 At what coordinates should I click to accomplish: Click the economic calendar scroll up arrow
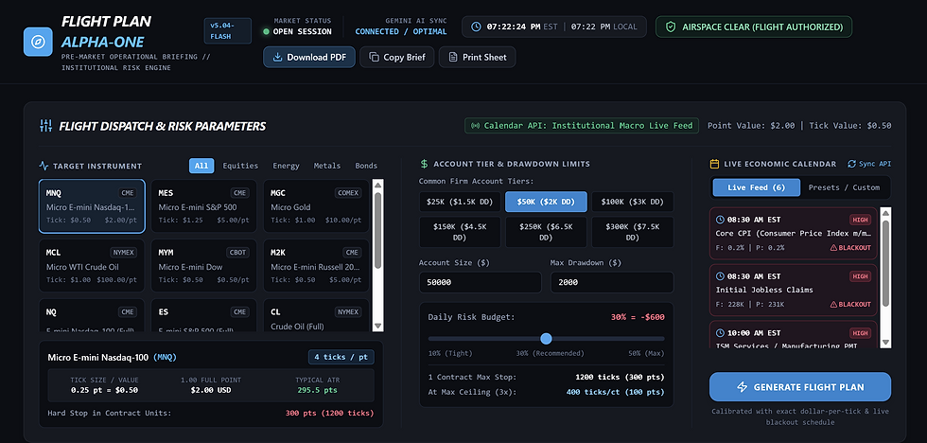[x=885, y=212]
